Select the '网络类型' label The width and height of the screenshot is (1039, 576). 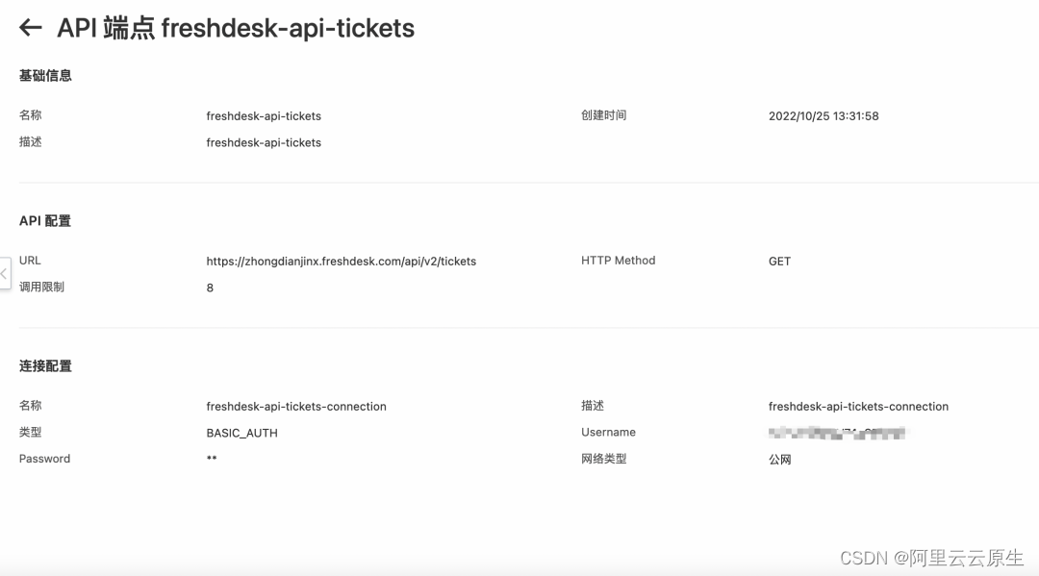click(603, 458)
